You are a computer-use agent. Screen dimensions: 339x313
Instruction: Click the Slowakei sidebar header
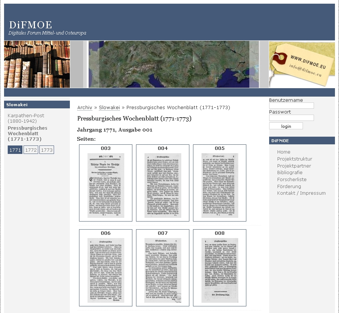tap(37, 105)
